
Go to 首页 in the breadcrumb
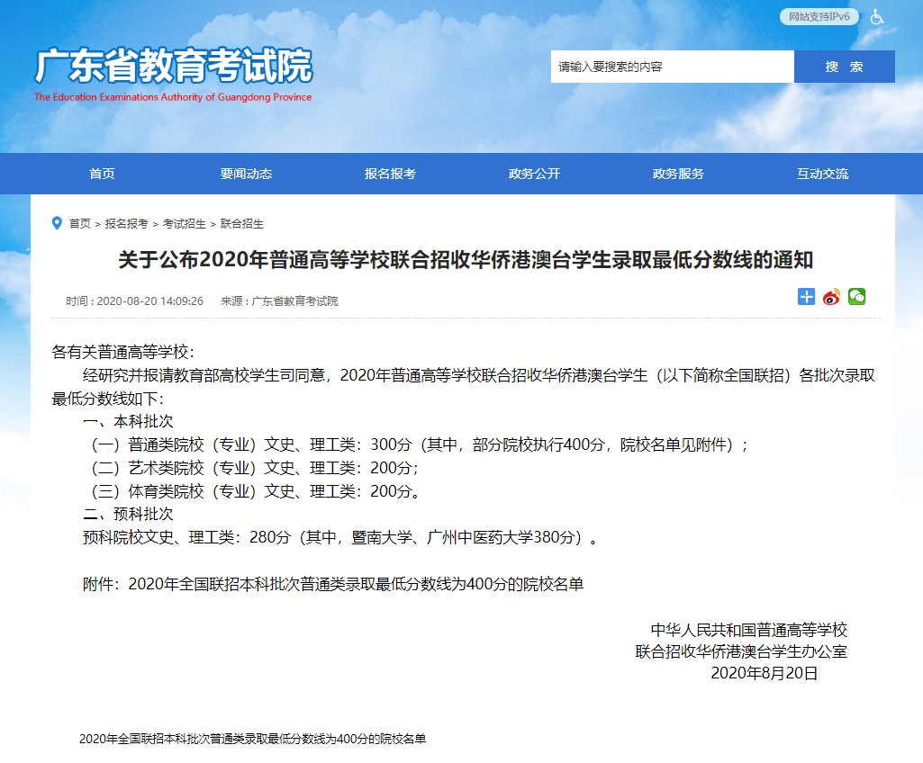[x=80, y=223]
